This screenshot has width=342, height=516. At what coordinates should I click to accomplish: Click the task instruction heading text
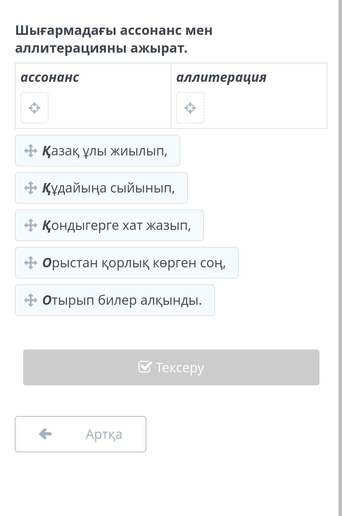pos(114,39)
